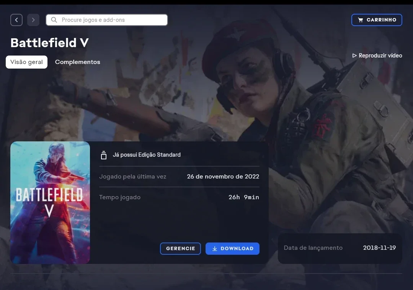Start the Battlefield V Download
413x290 pixels.
point(232,249)
